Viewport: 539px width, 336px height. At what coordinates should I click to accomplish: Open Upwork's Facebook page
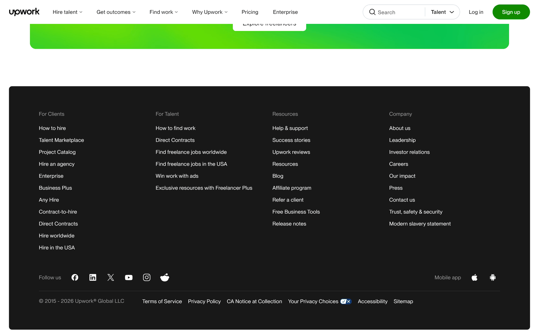tap(75, 278)
